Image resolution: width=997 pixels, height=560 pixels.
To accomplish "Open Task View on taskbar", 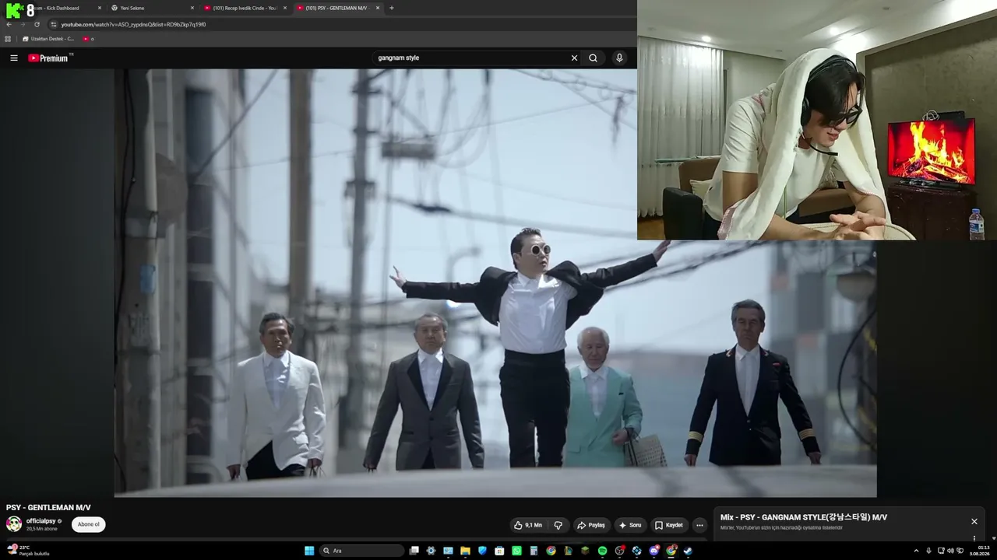I will click(x=414, y=551).
